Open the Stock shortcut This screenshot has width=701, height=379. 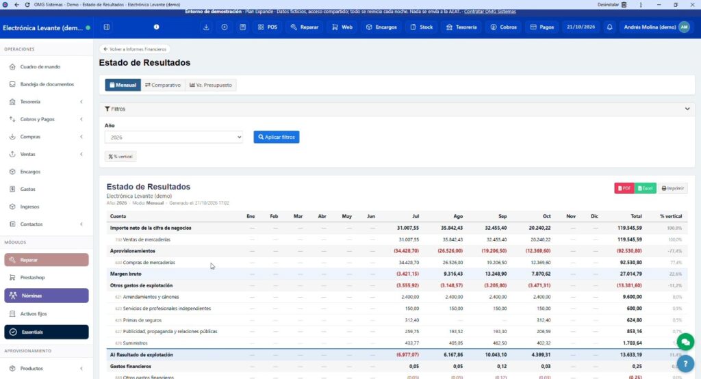click(x=422, y=27)
